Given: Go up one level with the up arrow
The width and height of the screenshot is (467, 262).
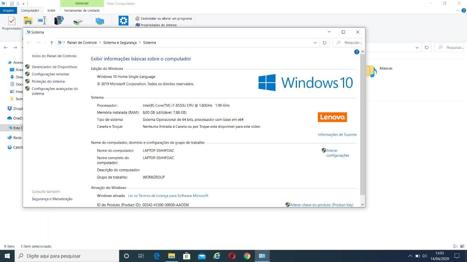Looking at the screenshot, I should point(51,43).
